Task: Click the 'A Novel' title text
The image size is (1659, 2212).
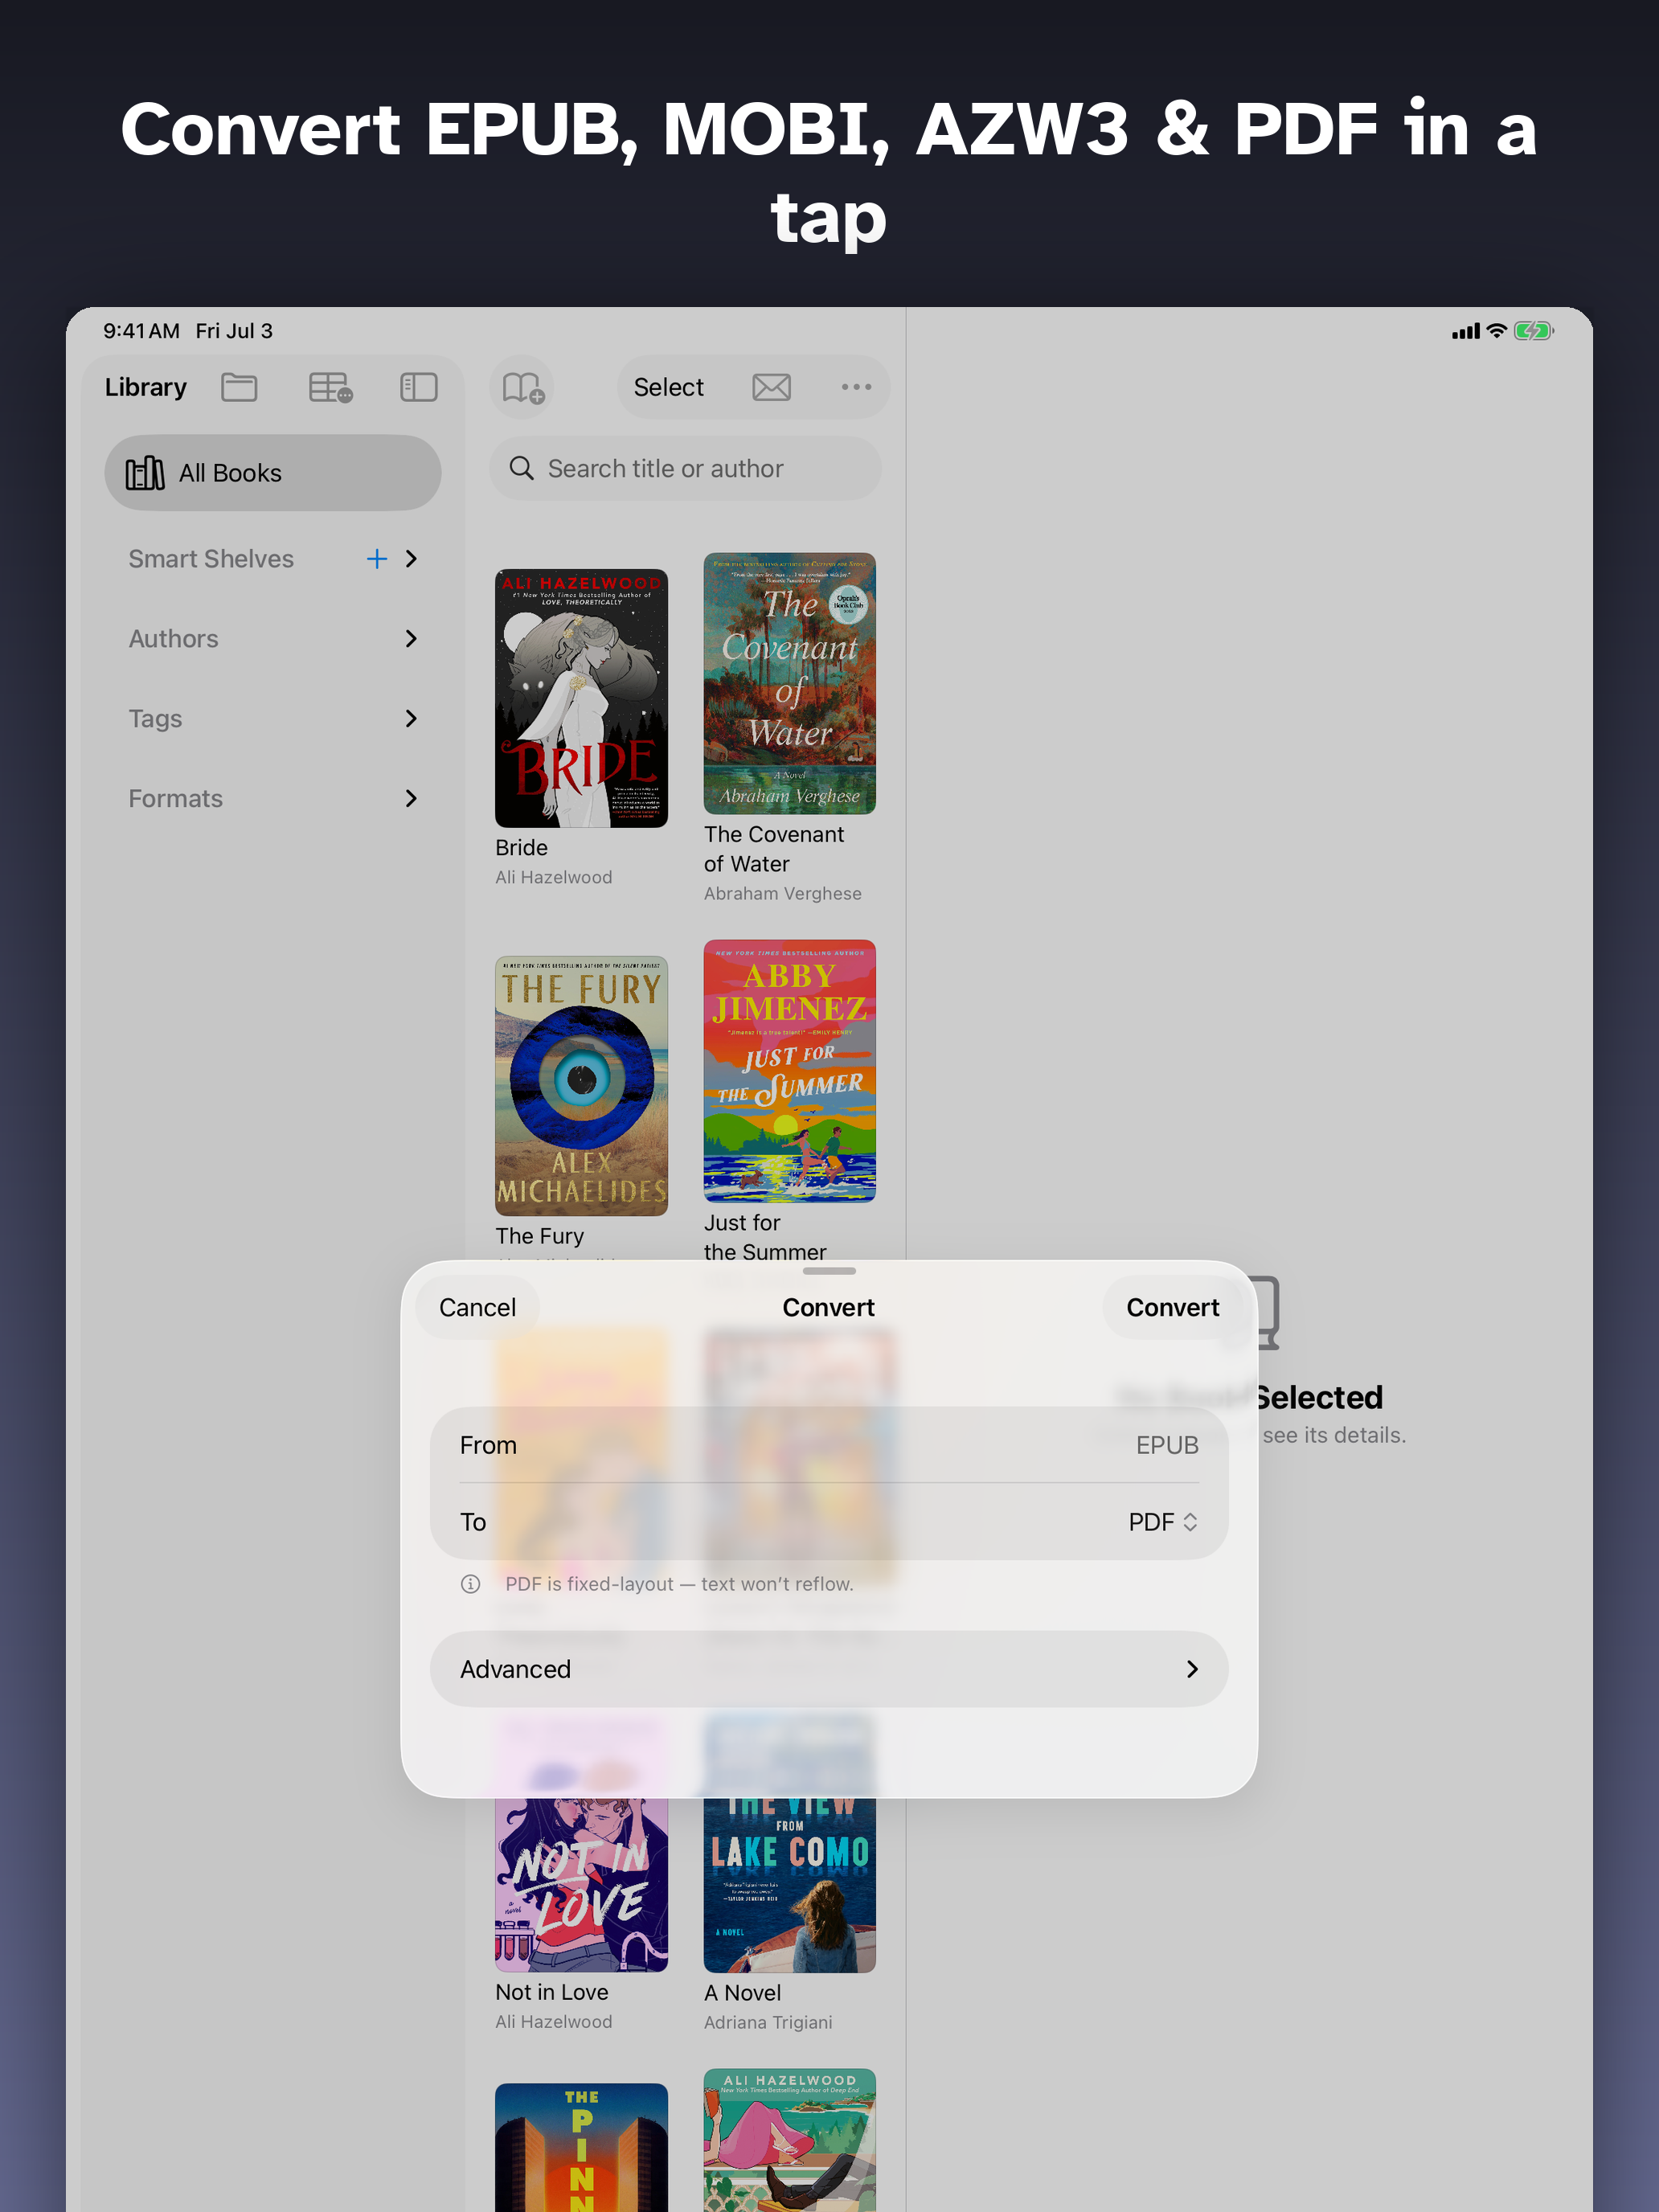Action: 742,1993
